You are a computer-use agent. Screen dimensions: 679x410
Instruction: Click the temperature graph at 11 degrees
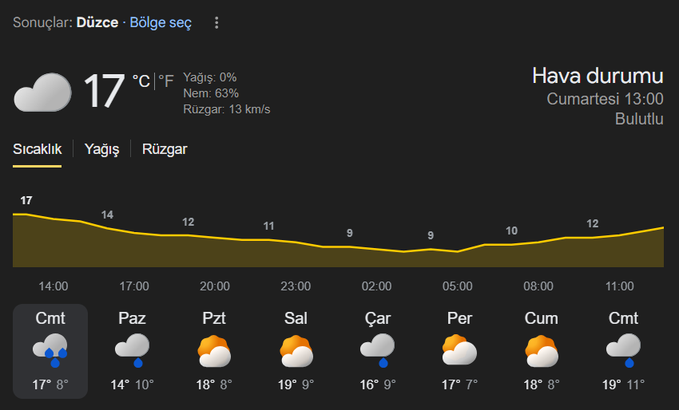tap(269, 239)
